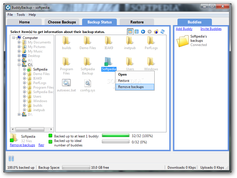Image resolution: width=237 pixels, height=178 pixels.
Task: Choose Open from the context menu
Action: (135, 74)
